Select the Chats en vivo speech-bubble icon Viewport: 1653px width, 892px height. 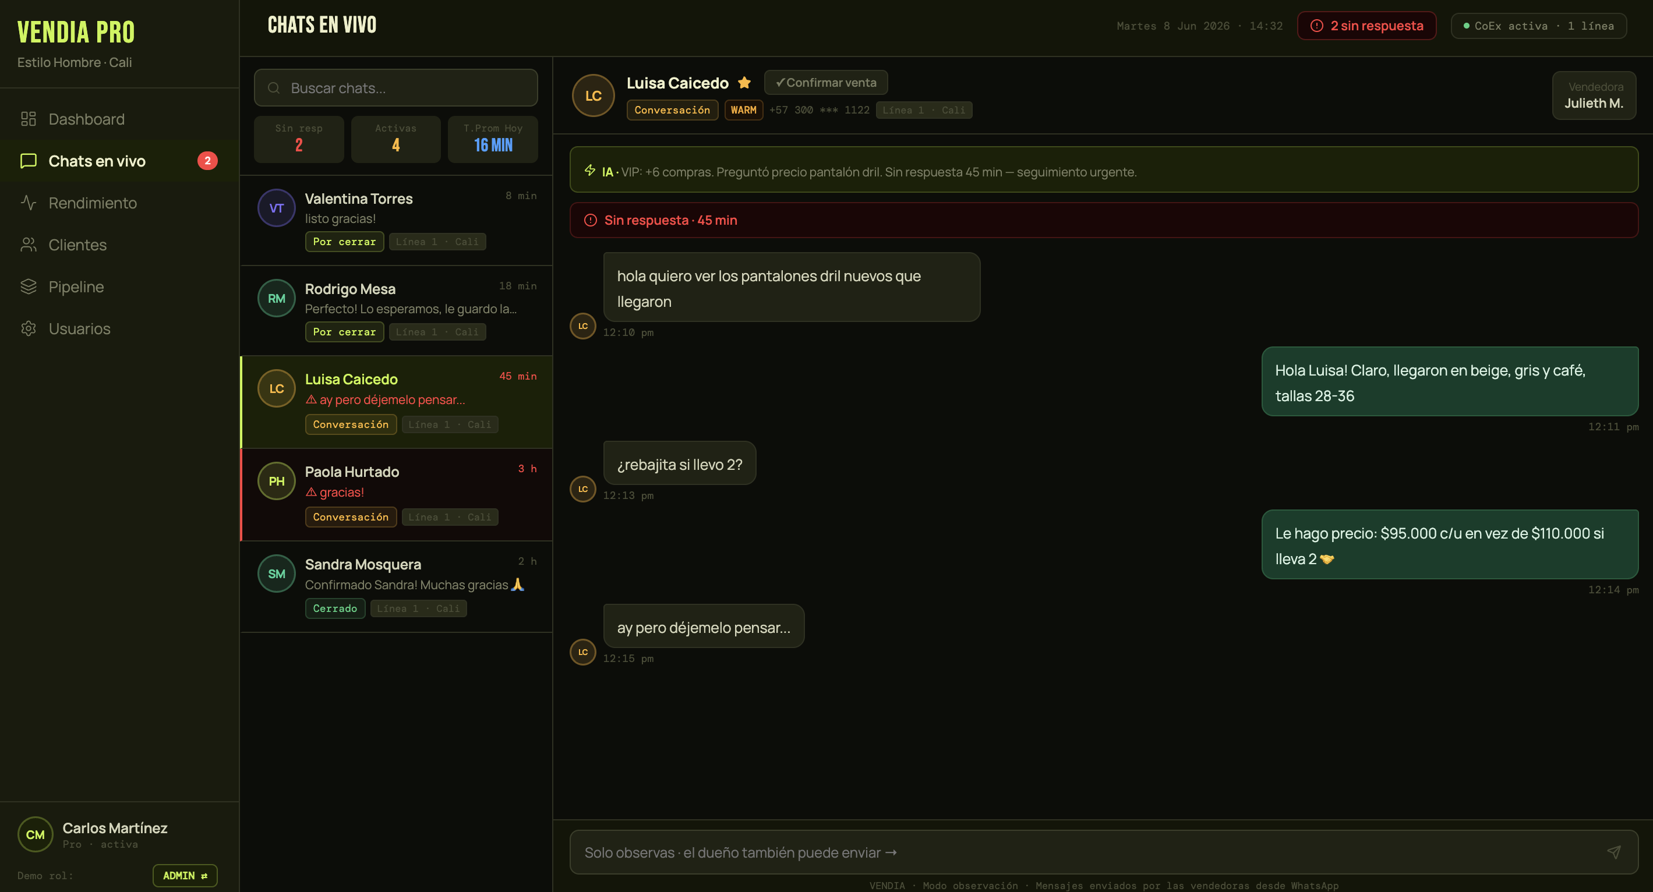coord(28,160)
